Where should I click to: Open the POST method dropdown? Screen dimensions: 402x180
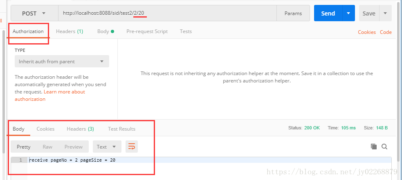tap(34, 13)
